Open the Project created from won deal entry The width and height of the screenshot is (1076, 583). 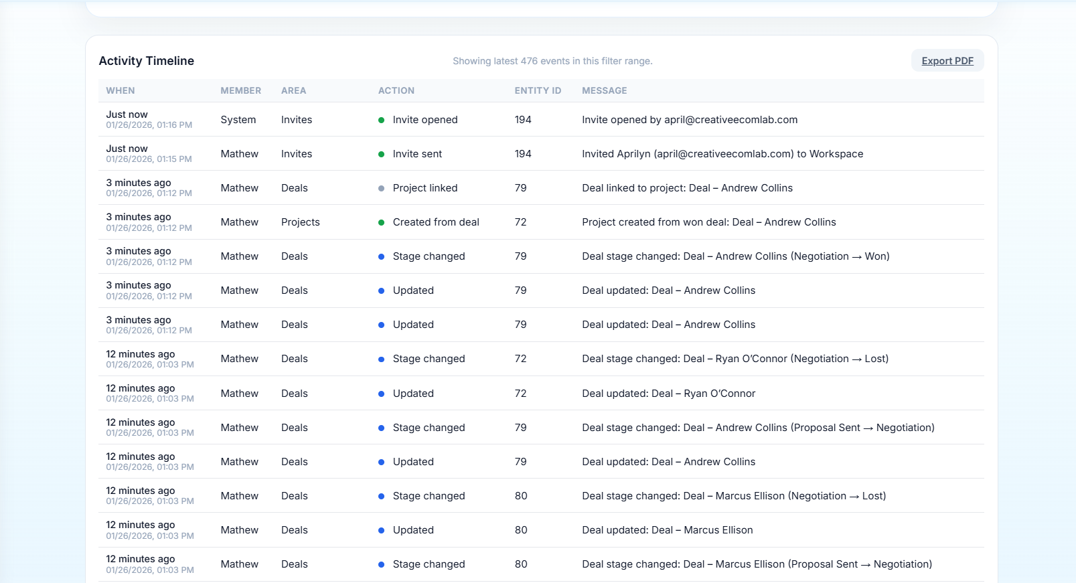tap(708, 222)
